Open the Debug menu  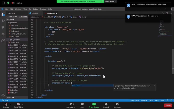pos(35,9)
